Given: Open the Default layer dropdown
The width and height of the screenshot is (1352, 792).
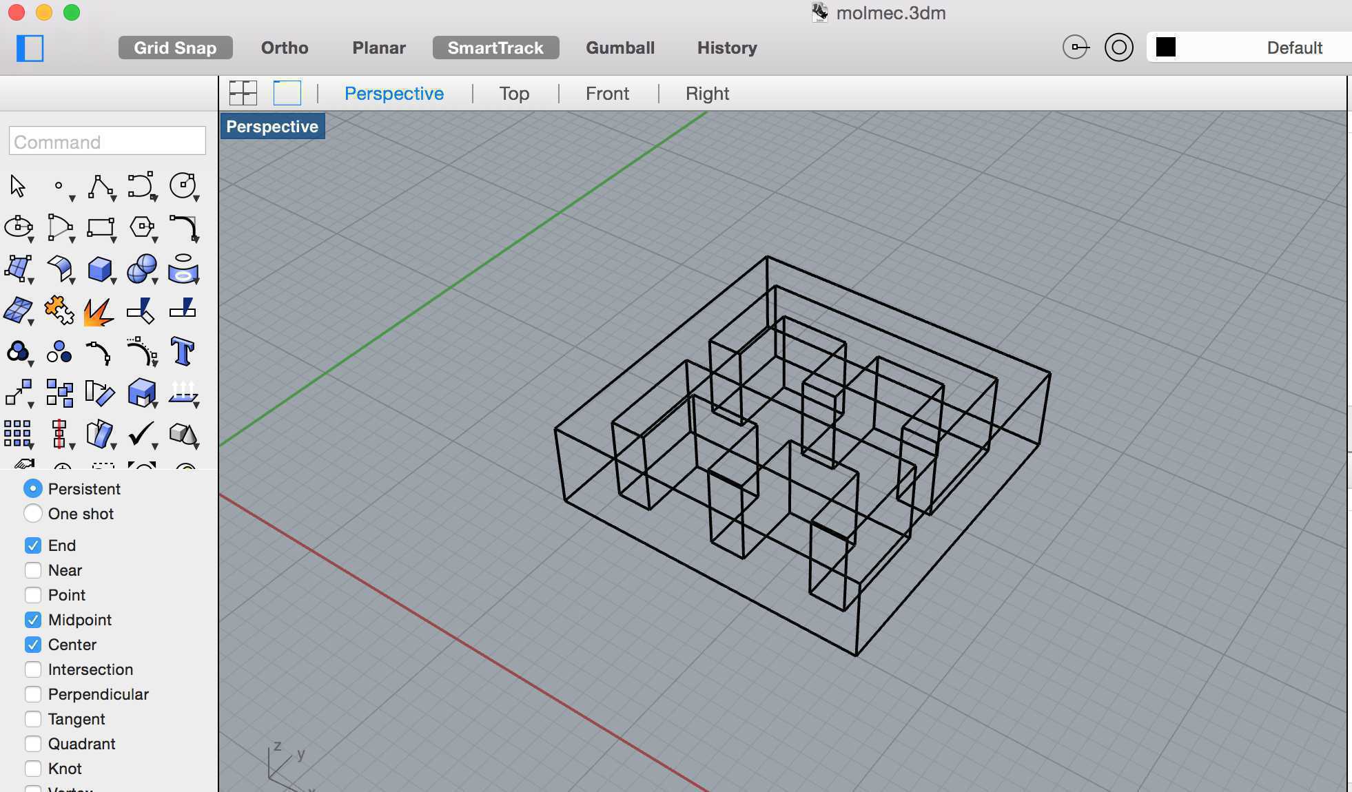Looking at the screenshot, I should pos(1249,48).
